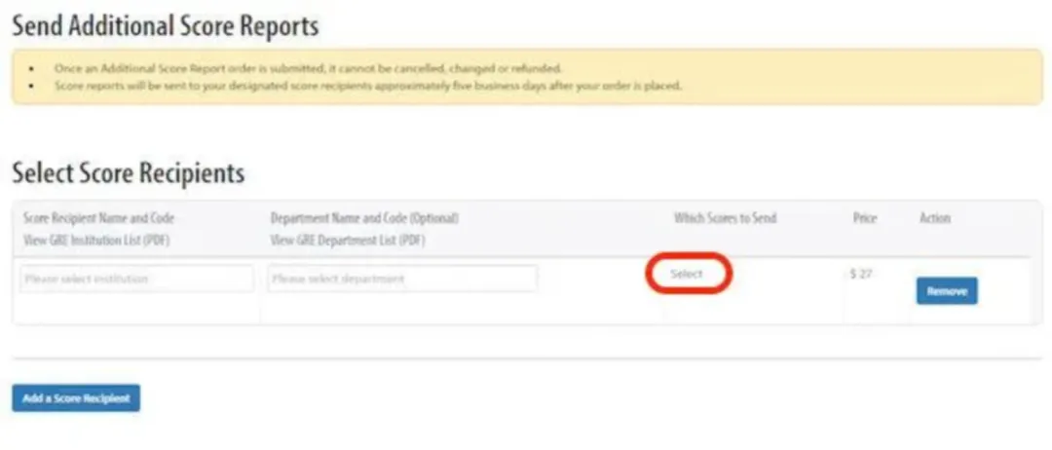Click the Which Scores to Send header

725,218
